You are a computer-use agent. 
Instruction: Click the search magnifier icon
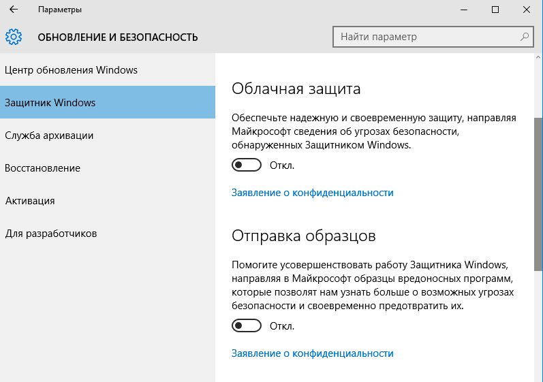pyautogui.click(x=525, y=36)
